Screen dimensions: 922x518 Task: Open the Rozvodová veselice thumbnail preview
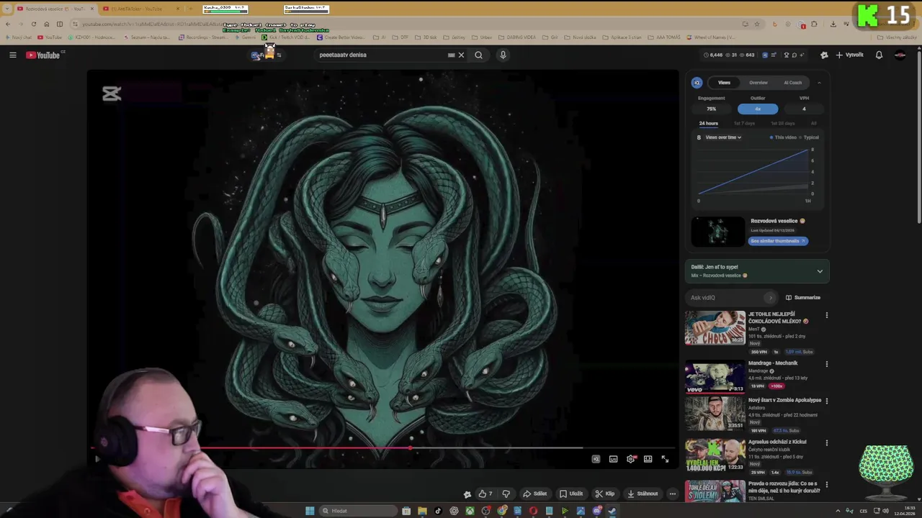tap(717, 232)
